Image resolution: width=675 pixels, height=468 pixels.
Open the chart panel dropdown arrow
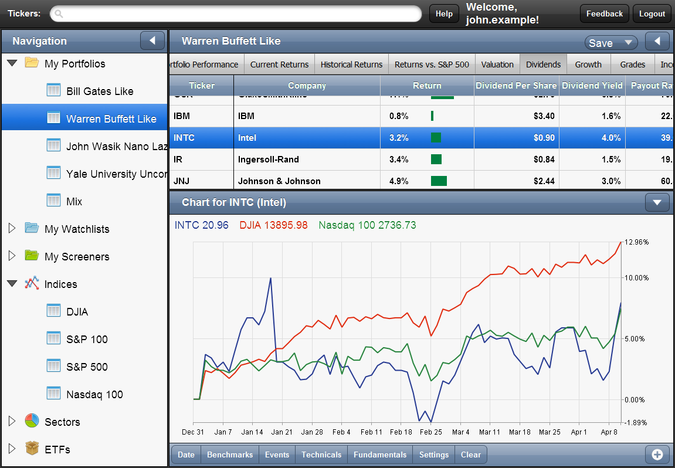[657, 202]
